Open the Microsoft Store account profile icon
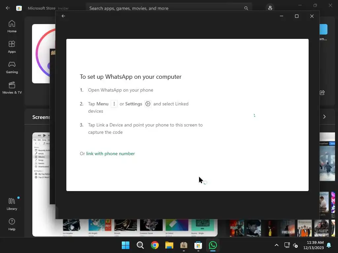The height and width of the screenshot is (253, 338). click(270, 8)
